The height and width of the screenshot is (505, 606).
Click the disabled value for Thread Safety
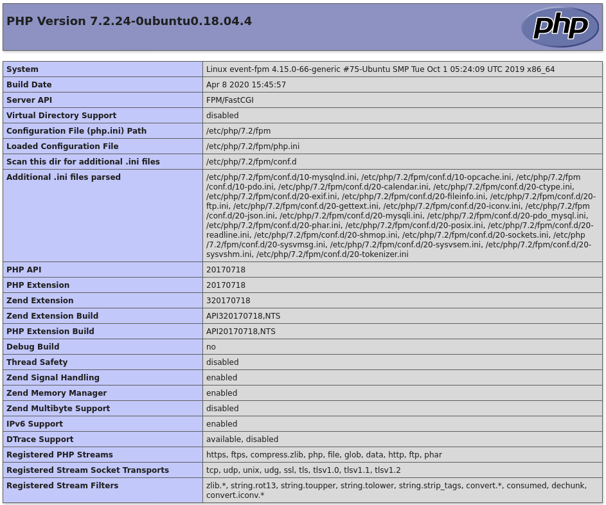coord(222,362)
